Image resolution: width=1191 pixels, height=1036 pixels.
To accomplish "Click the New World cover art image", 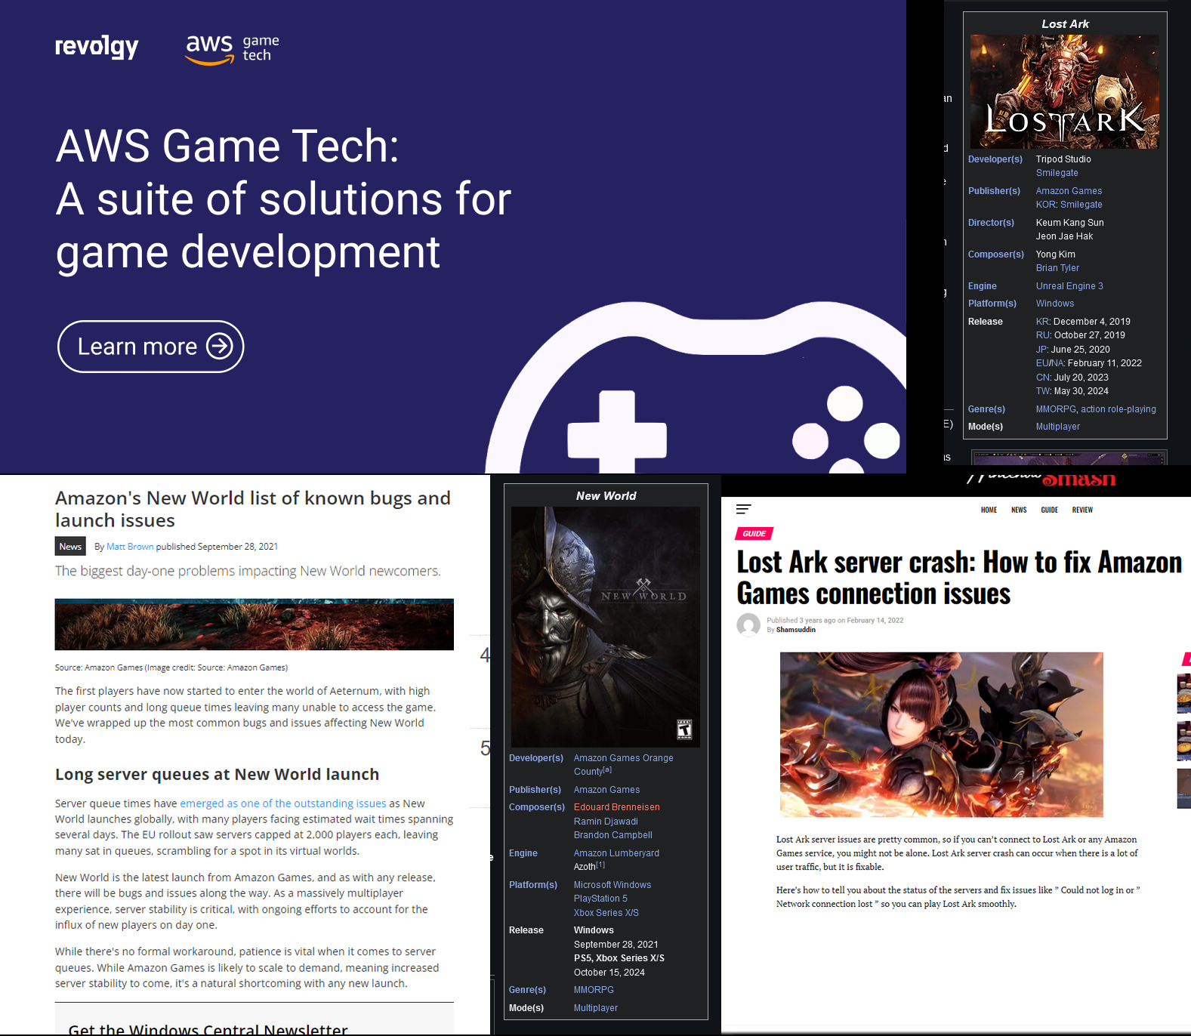I will point(606,627).
